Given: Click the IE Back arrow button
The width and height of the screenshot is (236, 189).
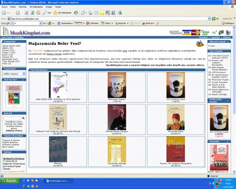Looking at the screenshot, I should tap(4, 13).
